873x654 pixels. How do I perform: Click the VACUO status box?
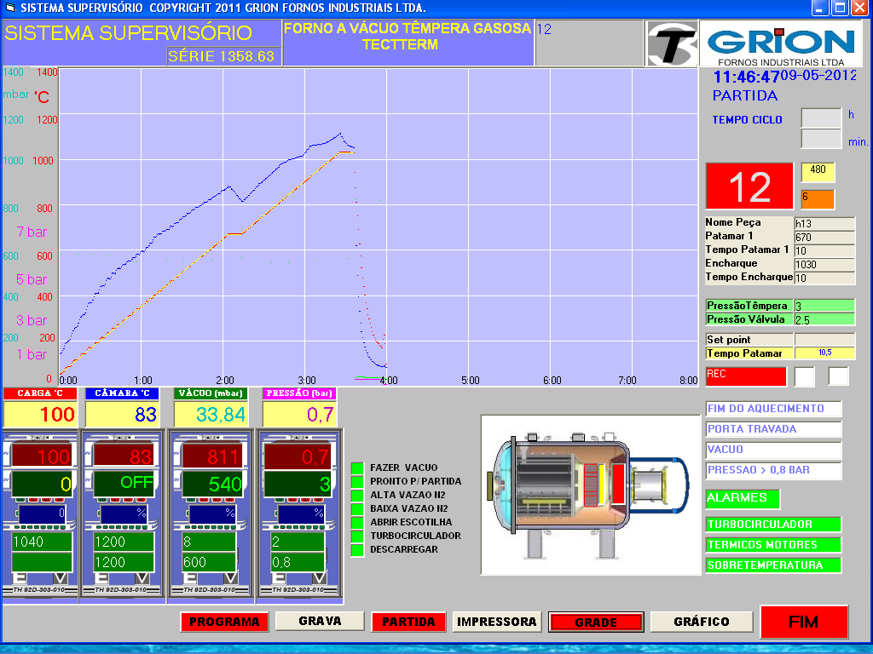tap(773, 450)
